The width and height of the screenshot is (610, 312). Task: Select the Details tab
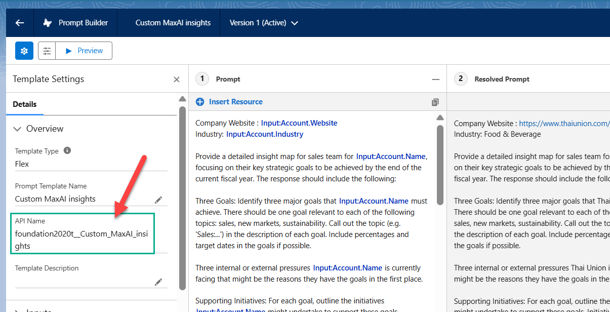25,104
